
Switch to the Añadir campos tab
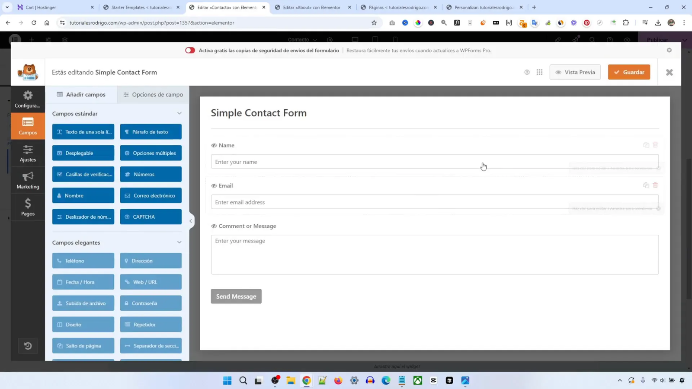coord(81,94)
